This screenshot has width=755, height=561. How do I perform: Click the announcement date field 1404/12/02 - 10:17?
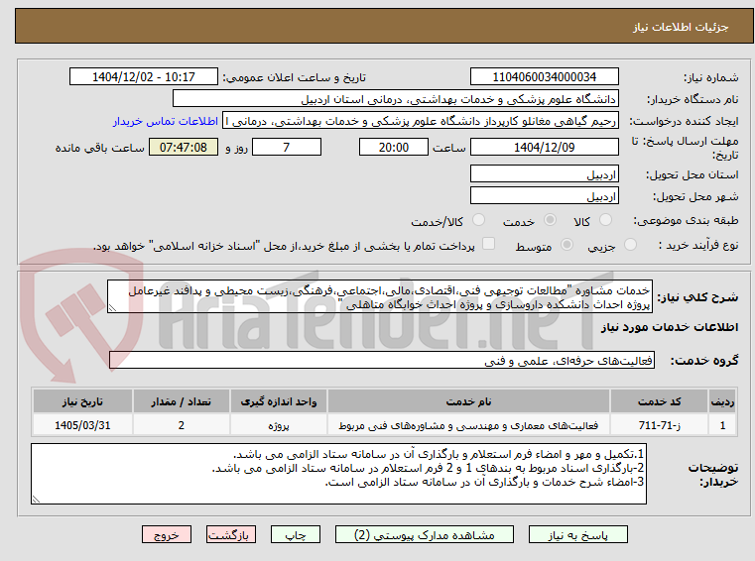pos(144,77)
